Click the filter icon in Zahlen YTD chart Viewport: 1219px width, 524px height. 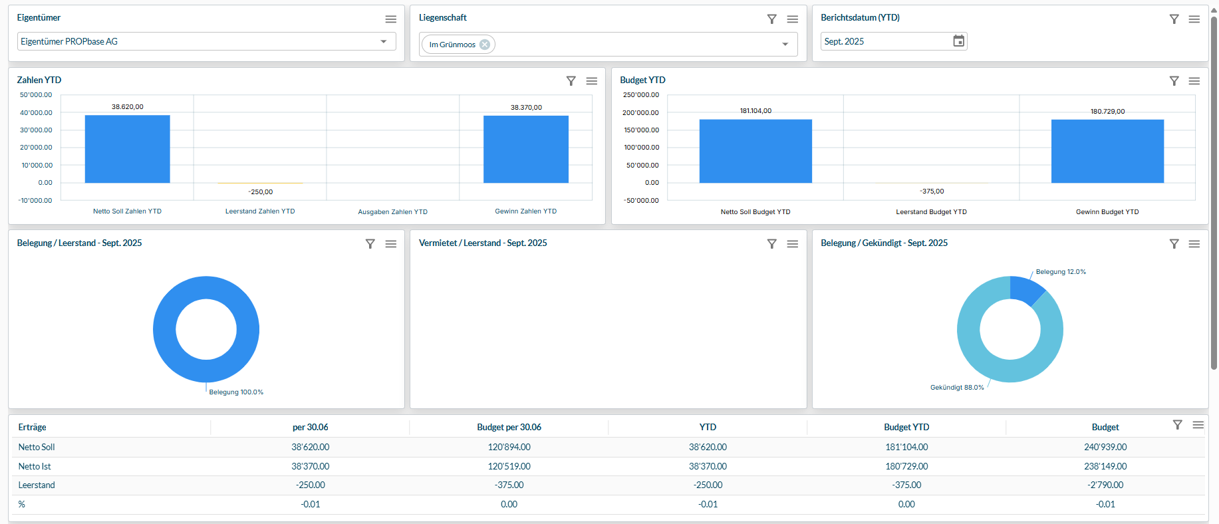pyautogui.click(x=571, y=81)
